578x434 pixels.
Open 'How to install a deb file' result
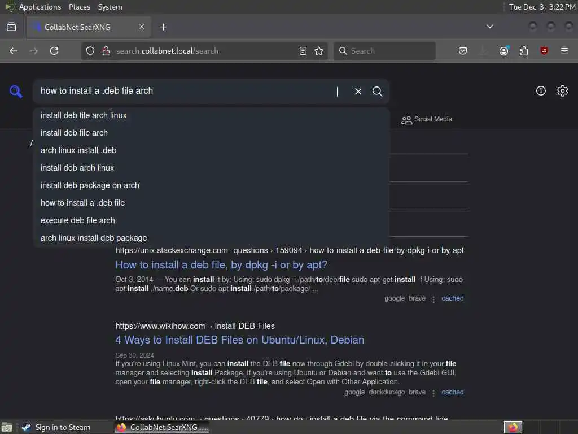221,265
